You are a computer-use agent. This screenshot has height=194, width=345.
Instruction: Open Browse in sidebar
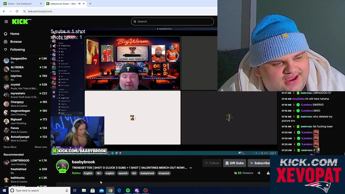click(x=16, y=41)
